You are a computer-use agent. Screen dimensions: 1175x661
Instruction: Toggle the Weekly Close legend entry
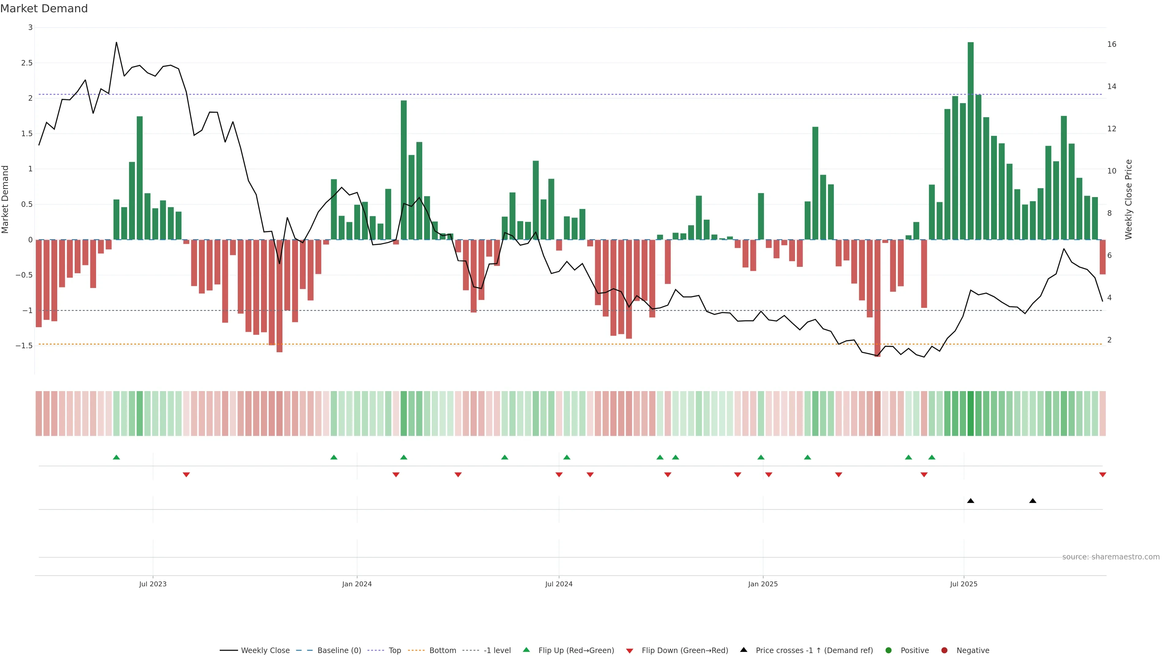point(265,651)
